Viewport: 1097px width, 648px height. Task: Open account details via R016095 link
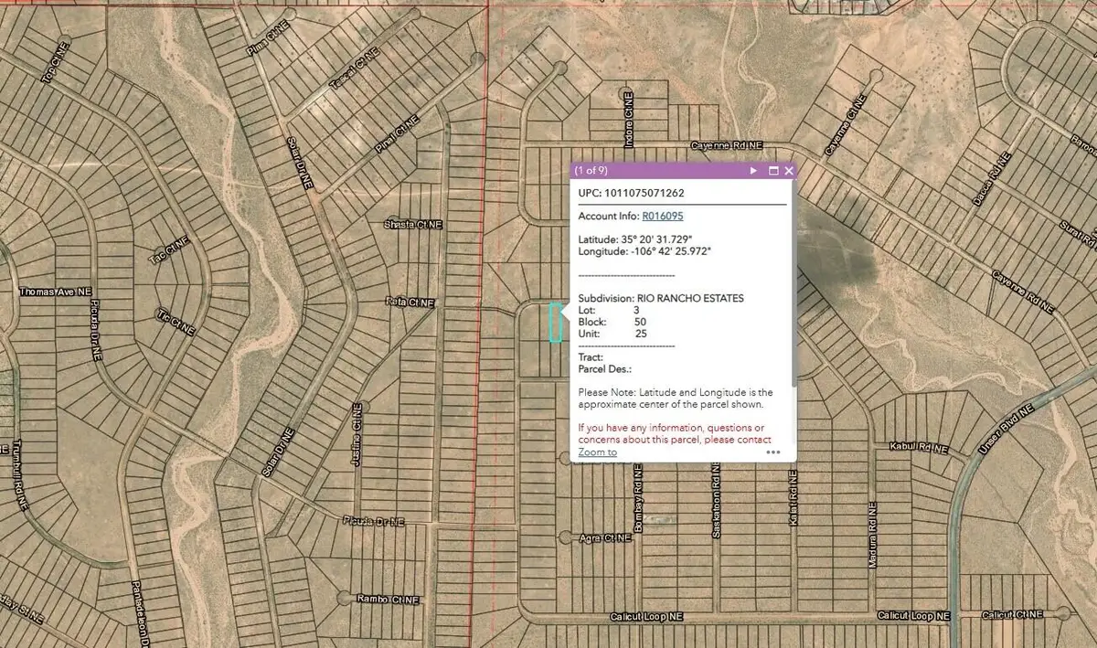coord(664,216)
